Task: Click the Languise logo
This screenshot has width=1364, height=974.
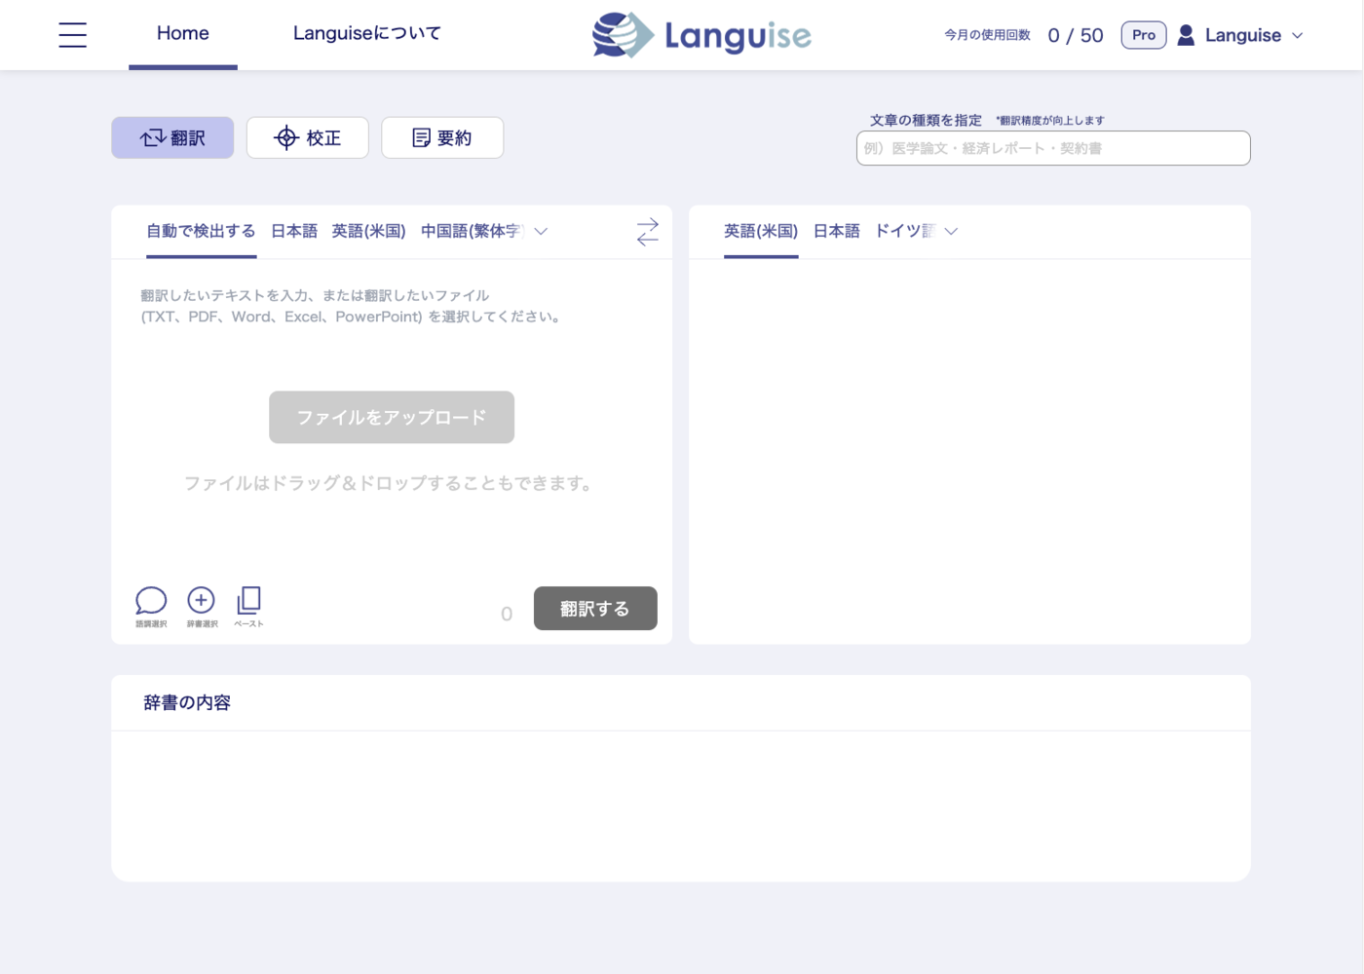Action: (x=701, y=35)
